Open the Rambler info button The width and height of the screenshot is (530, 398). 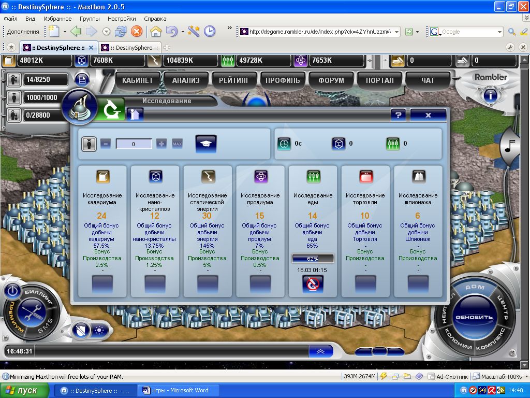pyautogui.click(x=490, y=95)
